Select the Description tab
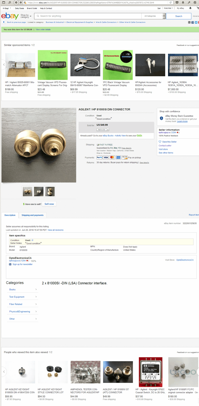 (x=10, y=215)
